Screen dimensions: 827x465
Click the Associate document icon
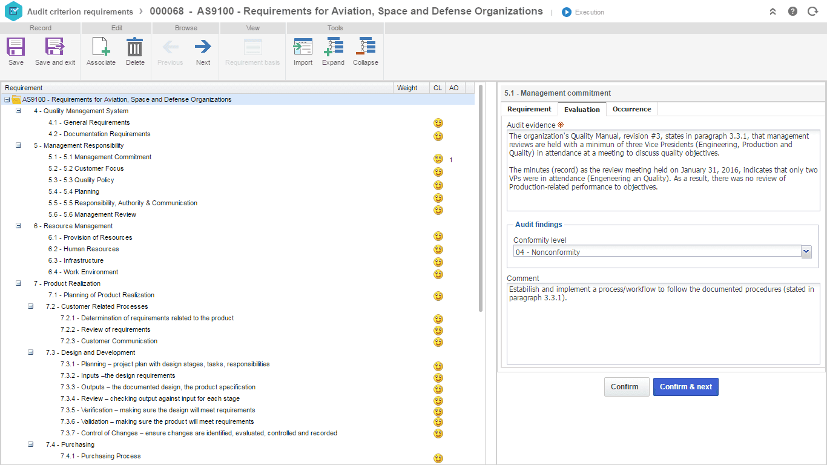[x=100, y=47]
